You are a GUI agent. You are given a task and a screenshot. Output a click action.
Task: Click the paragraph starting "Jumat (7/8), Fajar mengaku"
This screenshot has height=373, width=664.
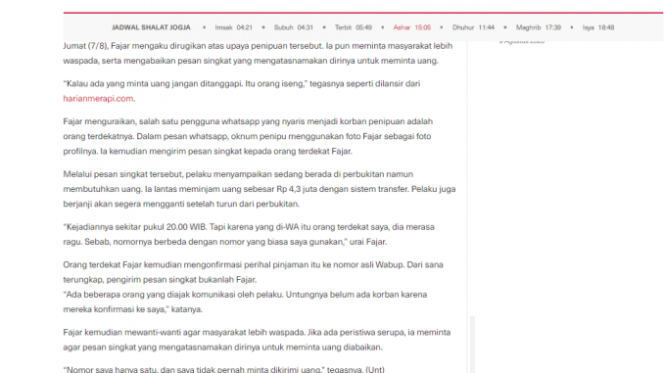point(258,53)
